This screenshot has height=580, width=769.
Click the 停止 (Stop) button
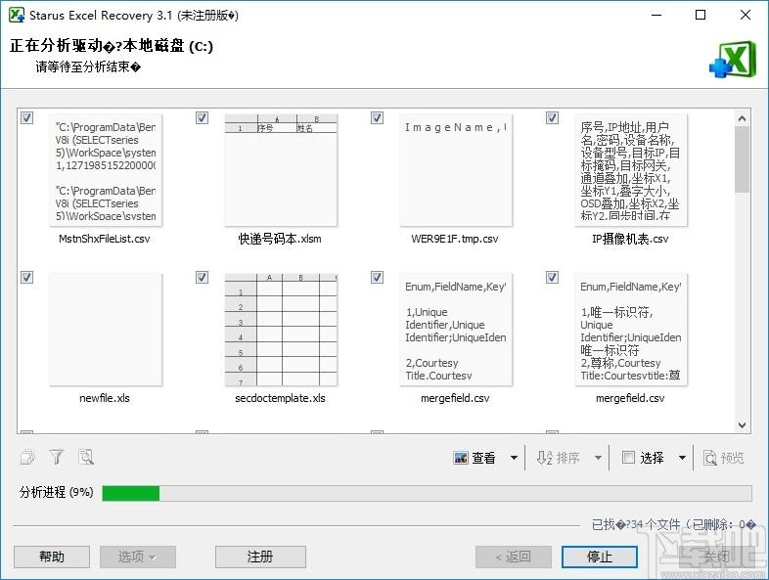coord(600,557)
